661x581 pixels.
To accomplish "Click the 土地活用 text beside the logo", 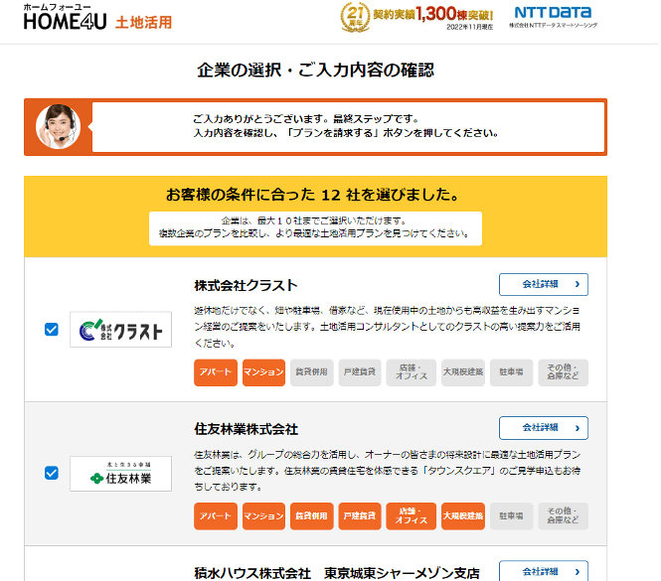I will pos(144,22).
